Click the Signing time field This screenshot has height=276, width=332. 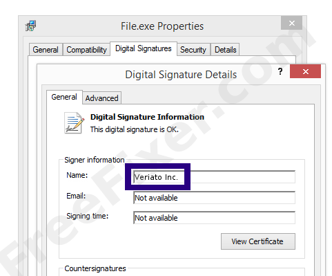tap(214, 218)
